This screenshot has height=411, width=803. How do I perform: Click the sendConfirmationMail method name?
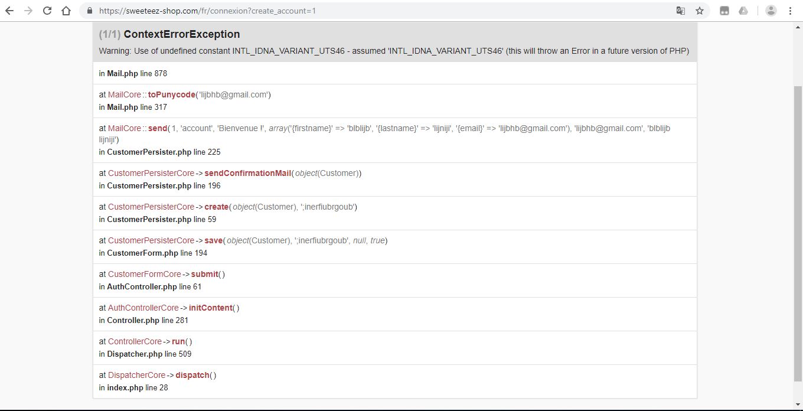248,173
